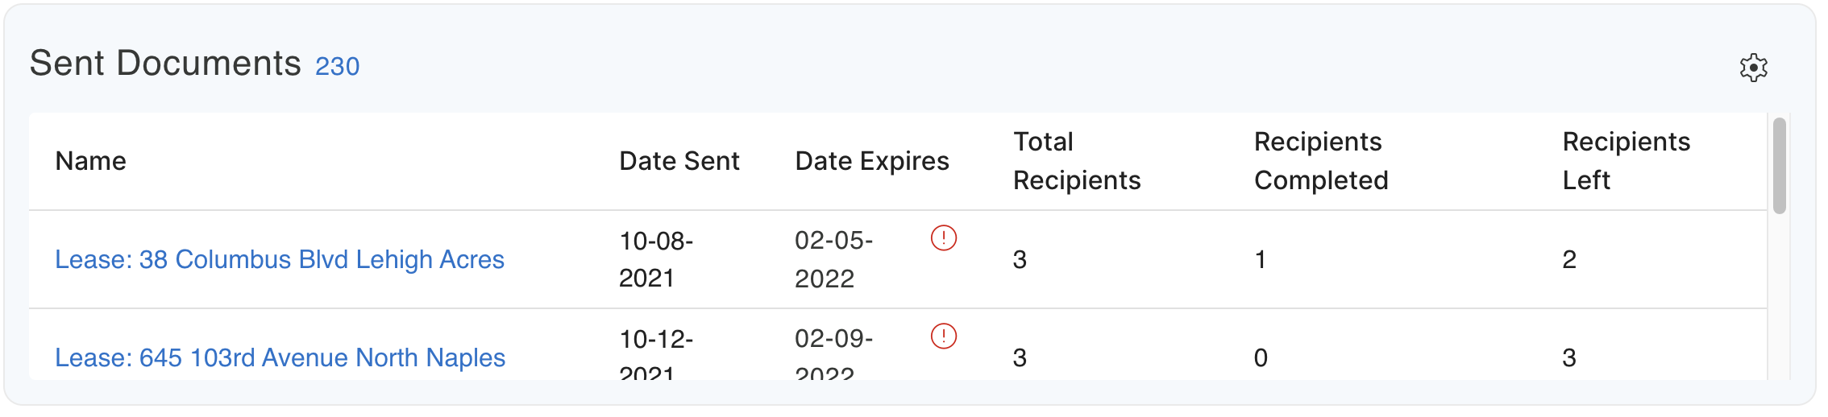The width and height of the screenshot is (1828, 417).
Task: Select Recipients Completed value 1 for Columbus lease
Action: (1260, 259)
